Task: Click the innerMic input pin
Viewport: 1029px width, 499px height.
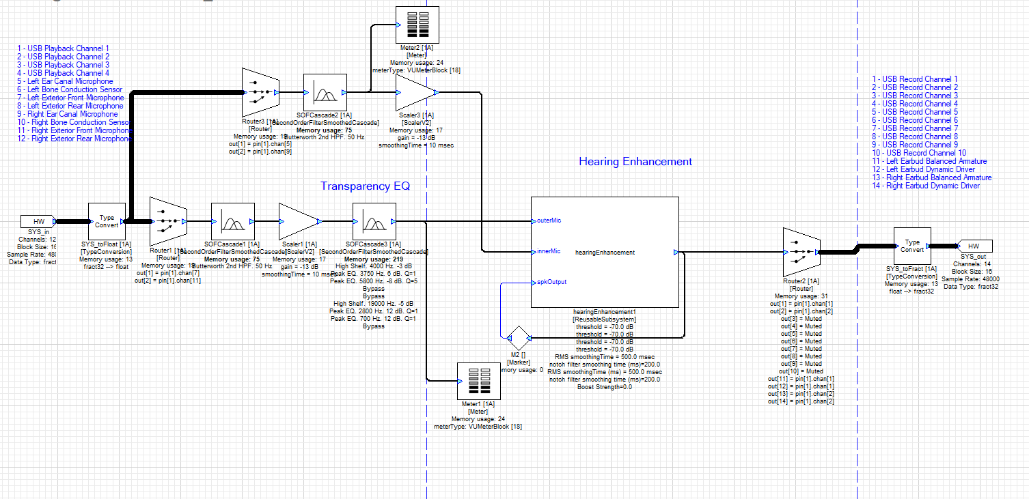Action: 533,251
